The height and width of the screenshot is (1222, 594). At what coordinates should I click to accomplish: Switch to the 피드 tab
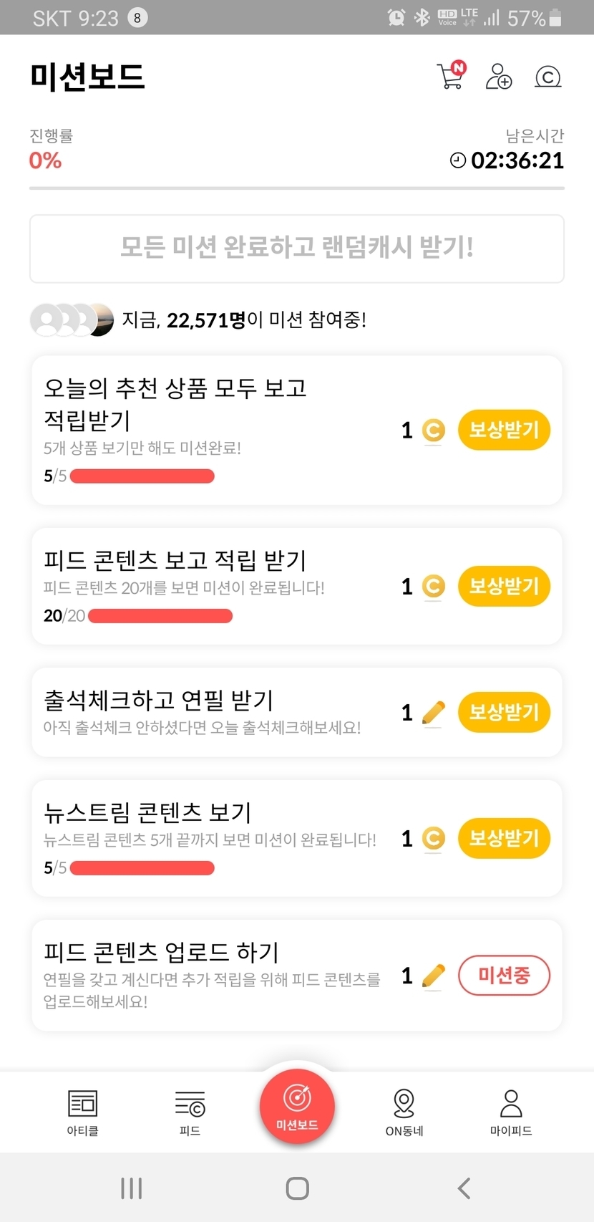click(x=190, y=1112)
